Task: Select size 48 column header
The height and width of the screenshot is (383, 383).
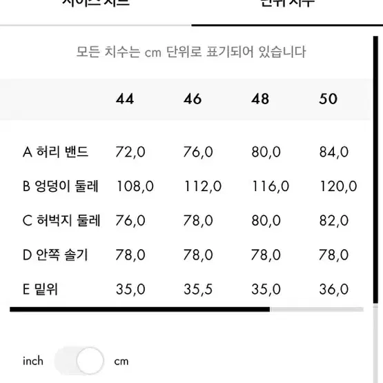Action: coord(260,99)
